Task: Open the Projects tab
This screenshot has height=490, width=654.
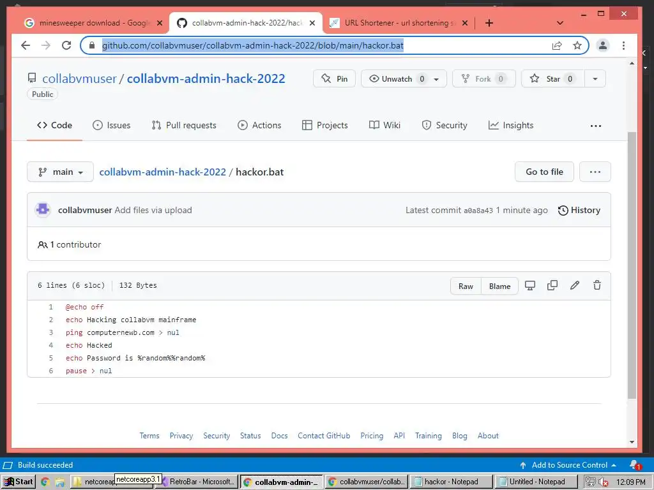Action: [325, 126]
